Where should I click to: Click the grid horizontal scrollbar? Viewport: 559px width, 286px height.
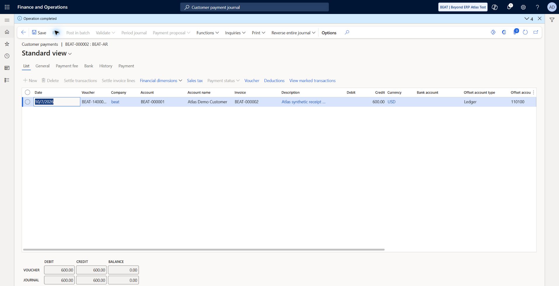pyautogui.click(x=204, y=250)
